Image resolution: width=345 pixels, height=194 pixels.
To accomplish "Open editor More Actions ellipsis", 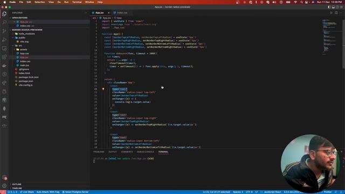I will click(341, 13).
